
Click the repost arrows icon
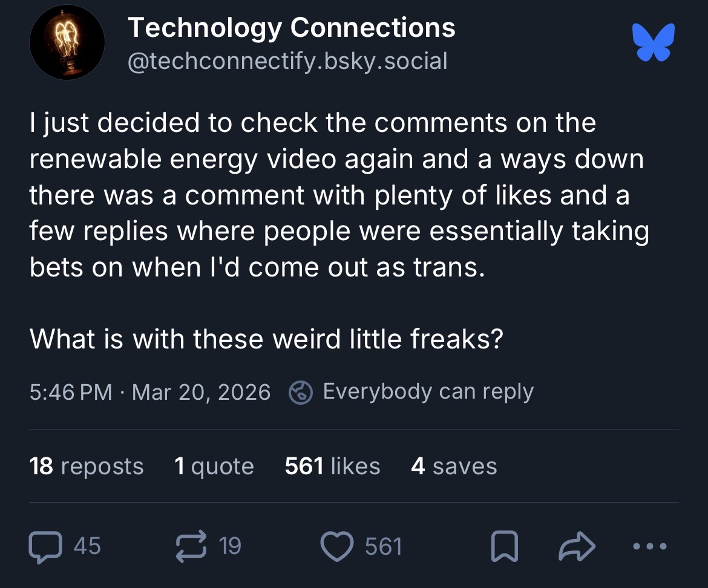191,546
